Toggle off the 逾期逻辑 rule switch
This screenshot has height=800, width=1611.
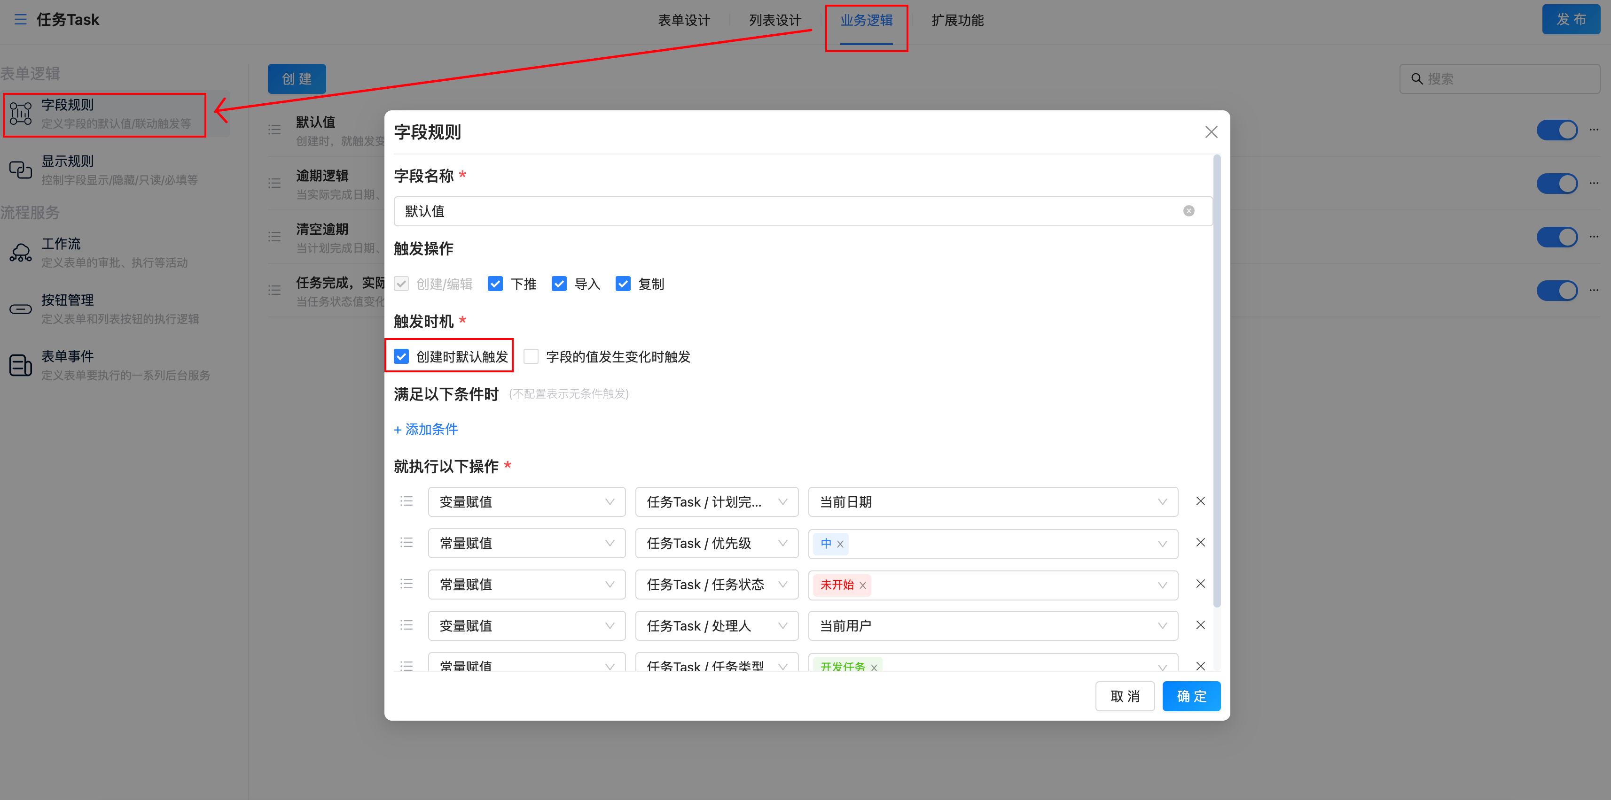(x=1556, y=183)
